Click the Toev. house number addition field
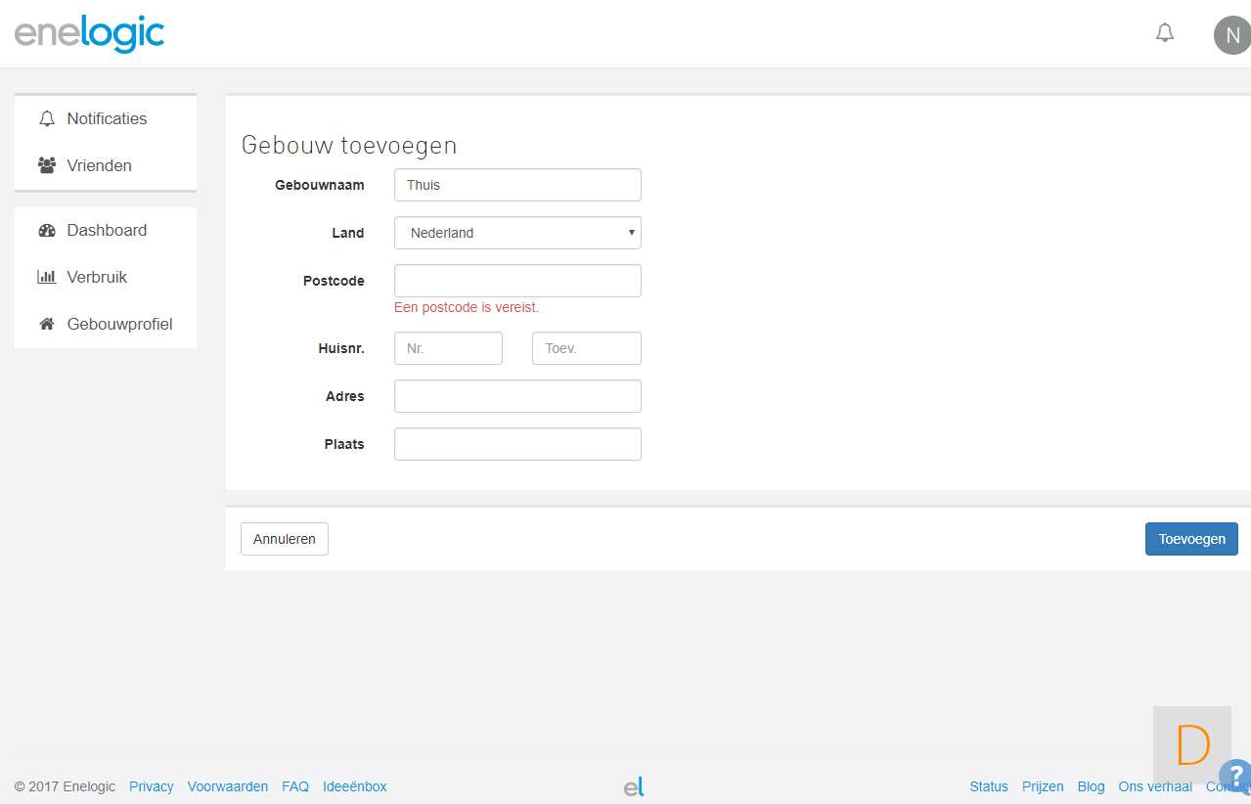The image size is (1251, 804). 586,348
